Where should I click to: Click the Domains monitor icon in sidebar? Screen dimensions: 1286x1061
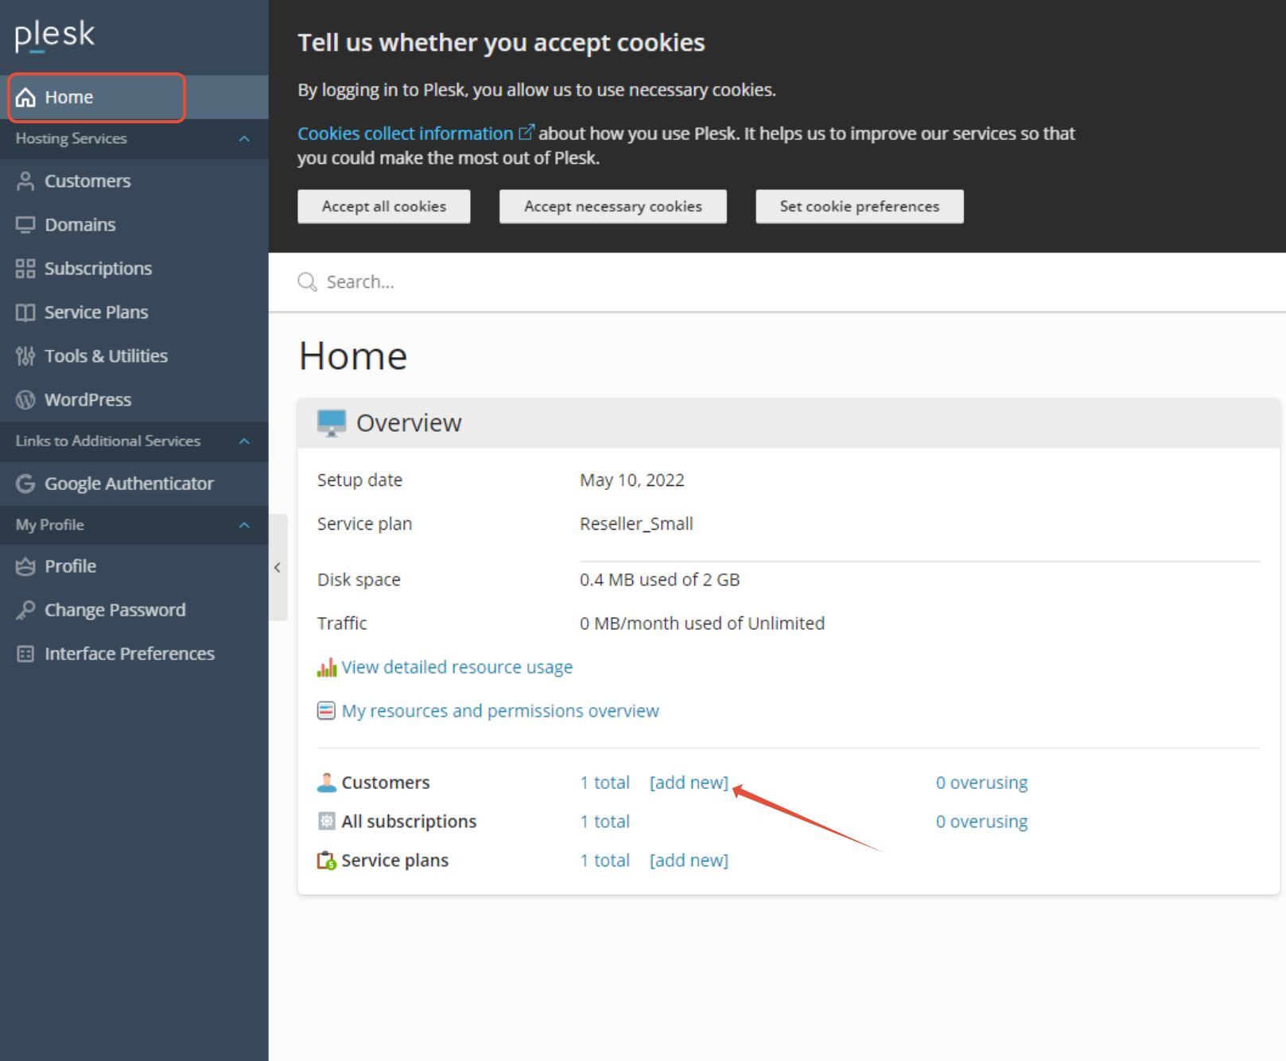click(x=25, y=224)
